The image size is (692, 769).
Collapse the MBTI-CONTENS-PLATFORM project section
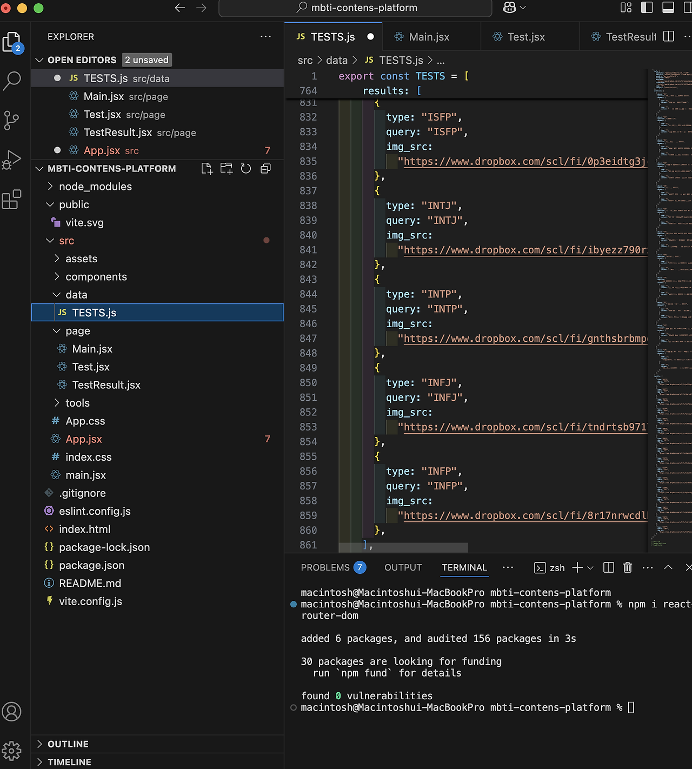click(x=39, y=169)
